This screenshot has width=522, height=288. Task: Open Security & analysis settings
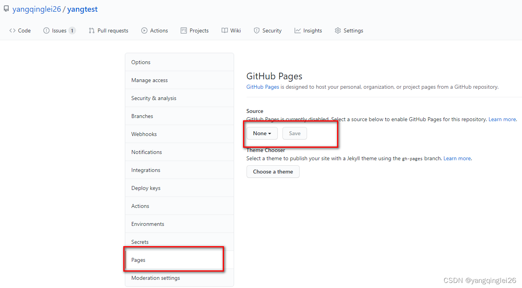[x=179, y=98]
